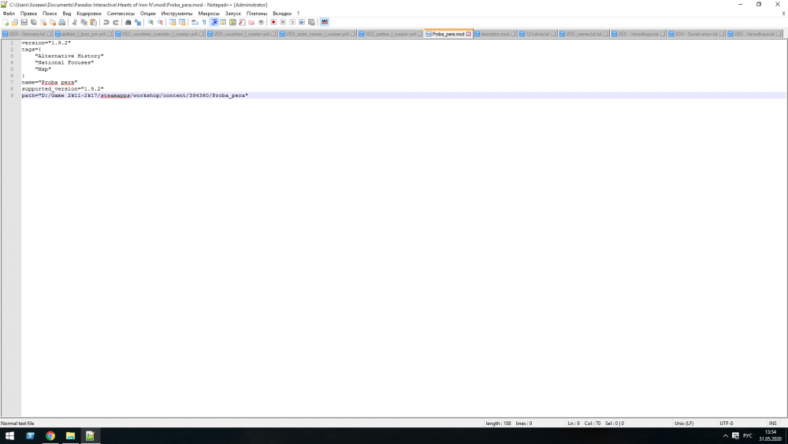Image resolution: width=788 pixels, height=444 pixels.
Task: Toggle word wrap toolbar button
Action: coord(195,22)
